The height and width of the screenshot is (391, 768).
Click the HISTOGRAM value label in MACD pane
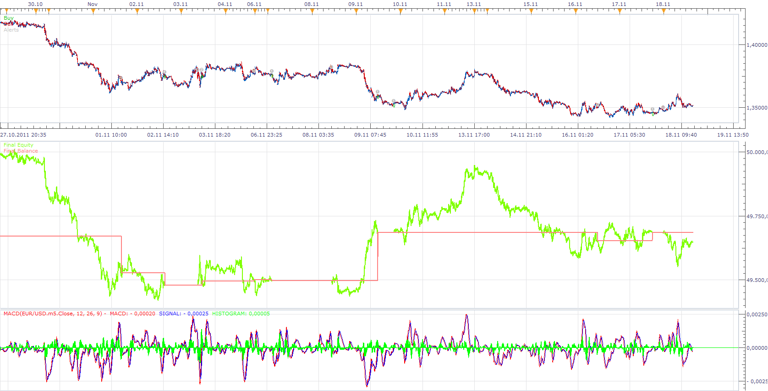[241, 314]
